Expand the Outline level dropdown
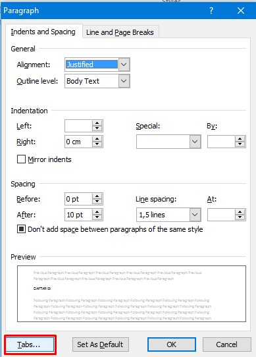The image size is (256, 357). [124, 81]
